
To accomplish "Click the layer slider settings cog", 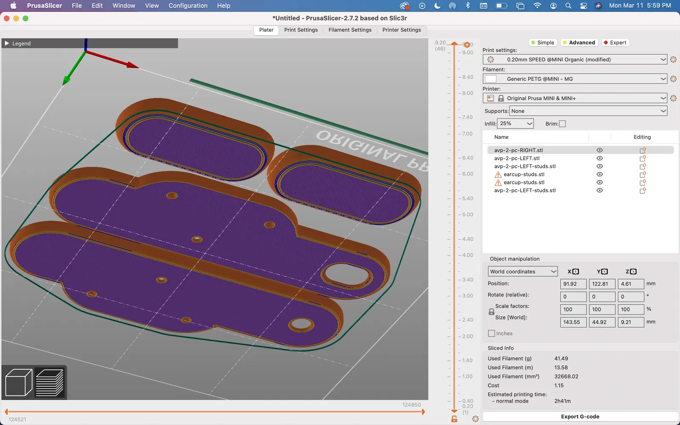I will pyautogui.click(x=476, y=419).
